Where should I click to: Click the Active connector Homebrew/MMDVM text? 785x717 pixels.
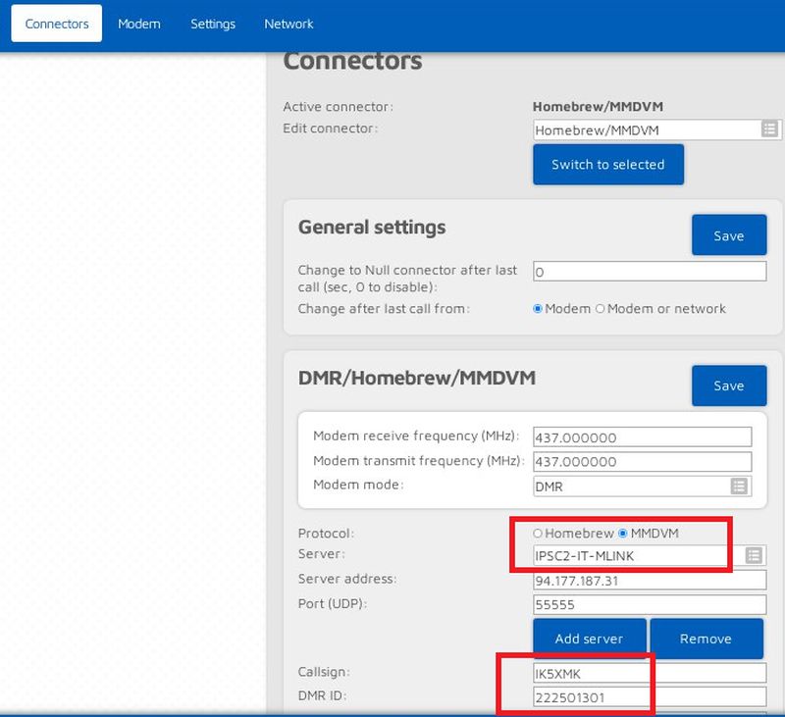598,107
